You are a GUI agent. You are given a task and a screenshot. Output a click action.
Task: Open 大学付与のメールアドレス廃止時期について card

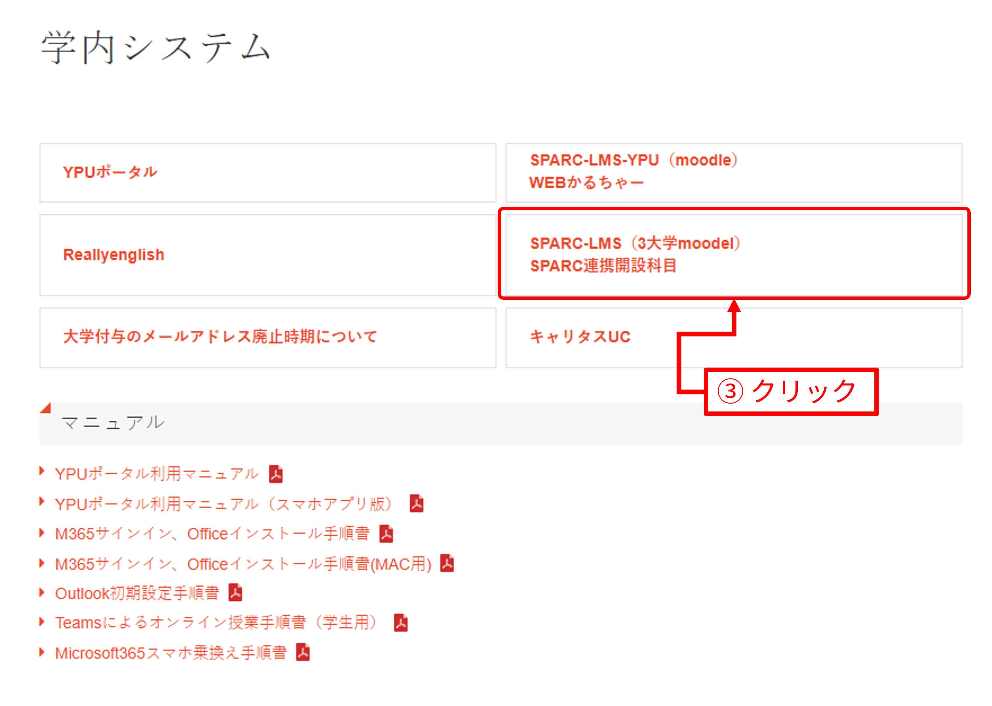click(267, 337)
